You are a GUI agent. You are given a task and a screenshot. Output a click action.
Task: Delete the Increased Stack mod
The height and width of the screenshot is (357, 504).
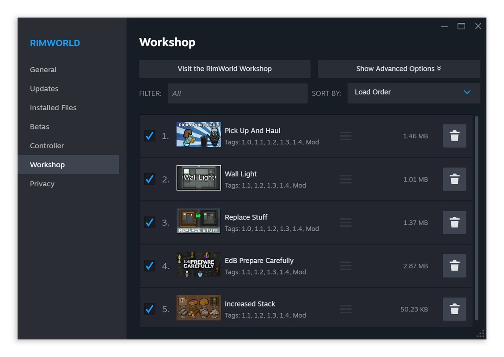click(454, 309)
